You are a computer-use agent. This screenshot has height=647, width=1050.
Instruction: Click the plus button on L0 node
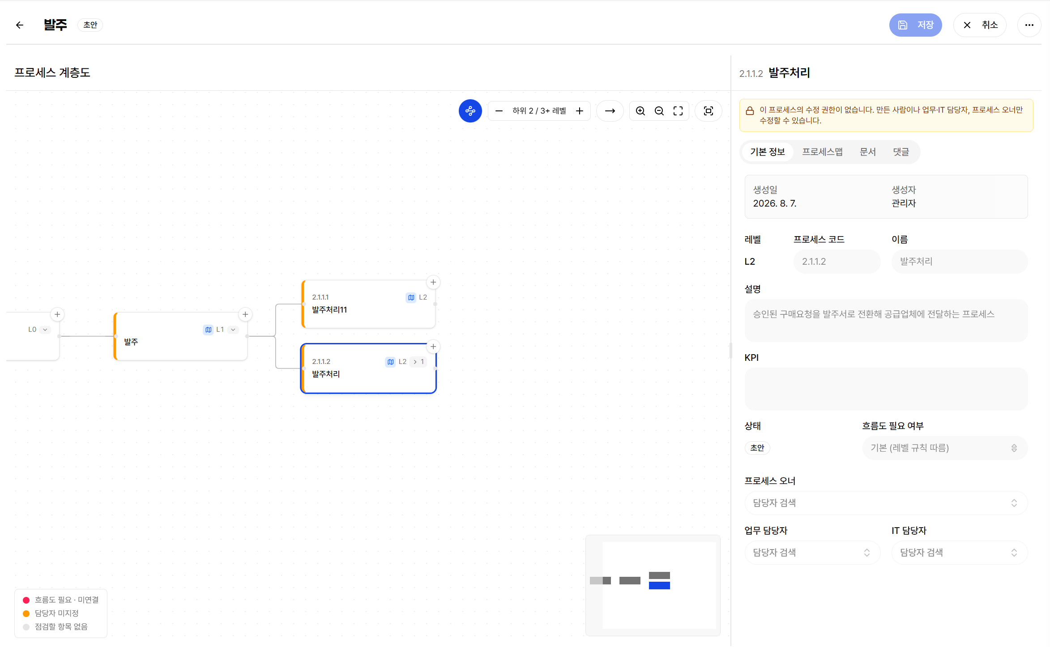pos(57,314)
